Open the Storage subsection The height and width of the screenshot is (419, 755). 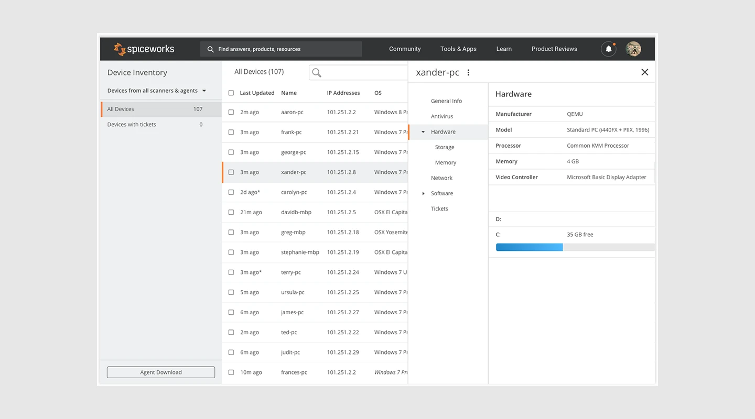[x=445, y=147]
